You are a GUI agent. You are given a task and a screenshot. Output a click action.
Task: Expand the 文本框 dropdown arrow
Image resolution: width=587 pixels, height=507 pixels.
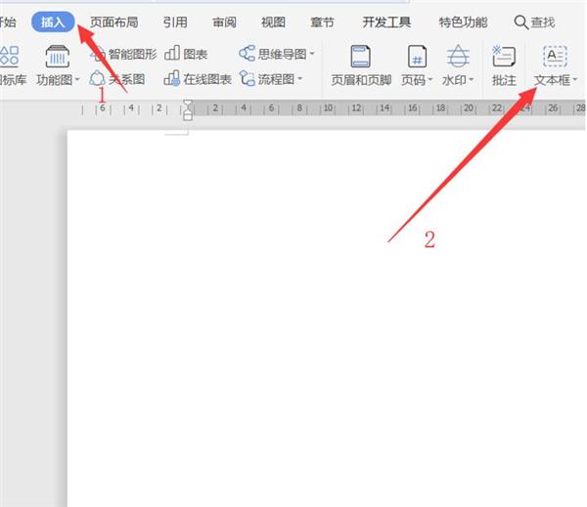coord(574,80)
